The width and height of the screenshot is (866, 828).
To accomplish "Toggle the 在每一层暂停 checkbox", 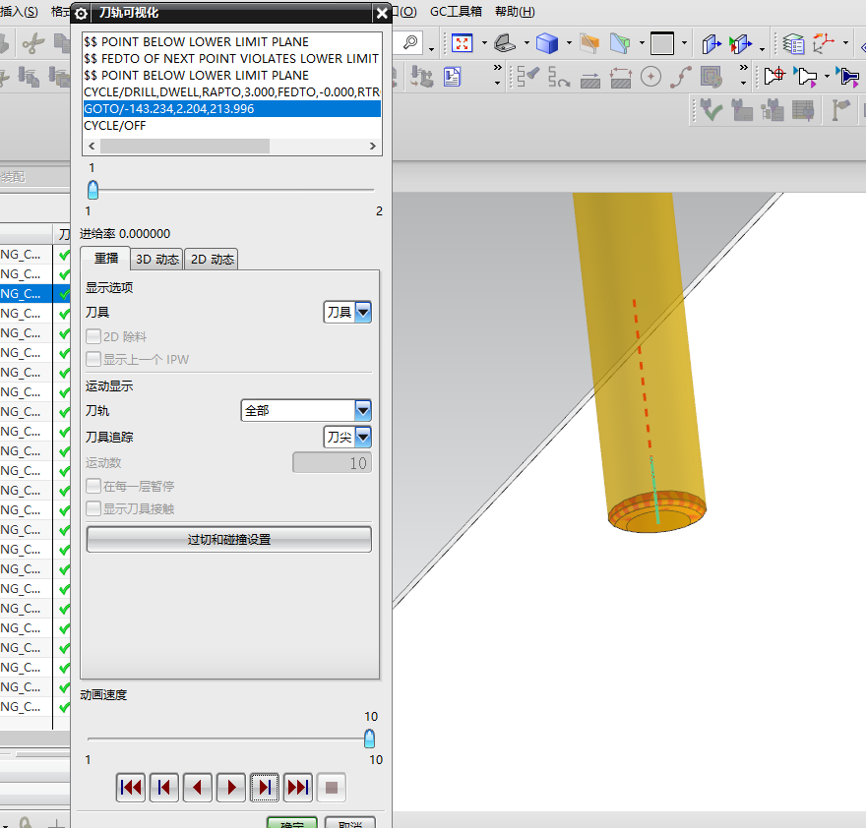I will point(93,486).
